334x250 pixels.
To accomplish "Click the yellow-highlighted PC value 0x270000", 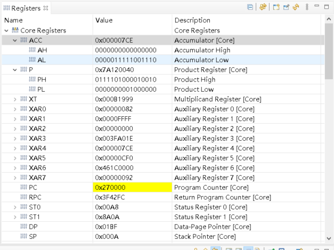I will click(111, 188).
